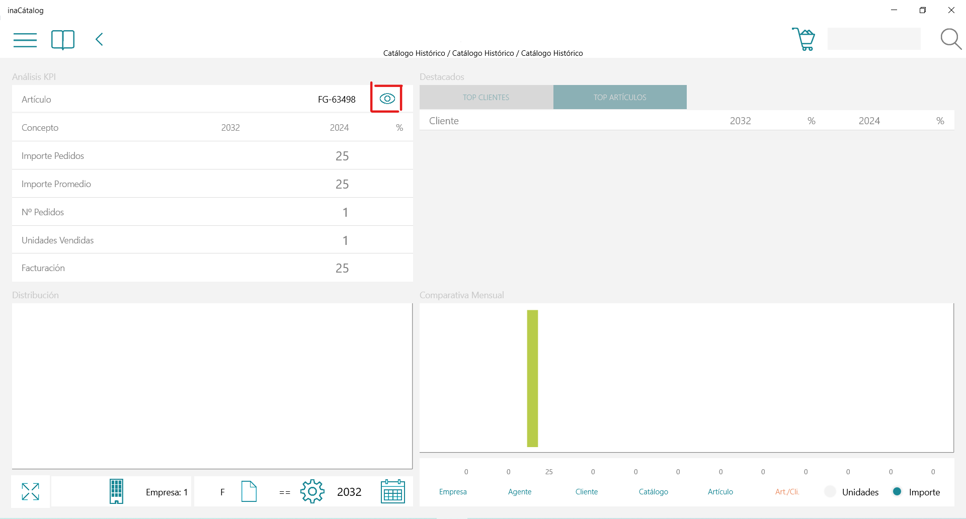Restore down the inaCátalog window
966x519 pixels.
923,10
